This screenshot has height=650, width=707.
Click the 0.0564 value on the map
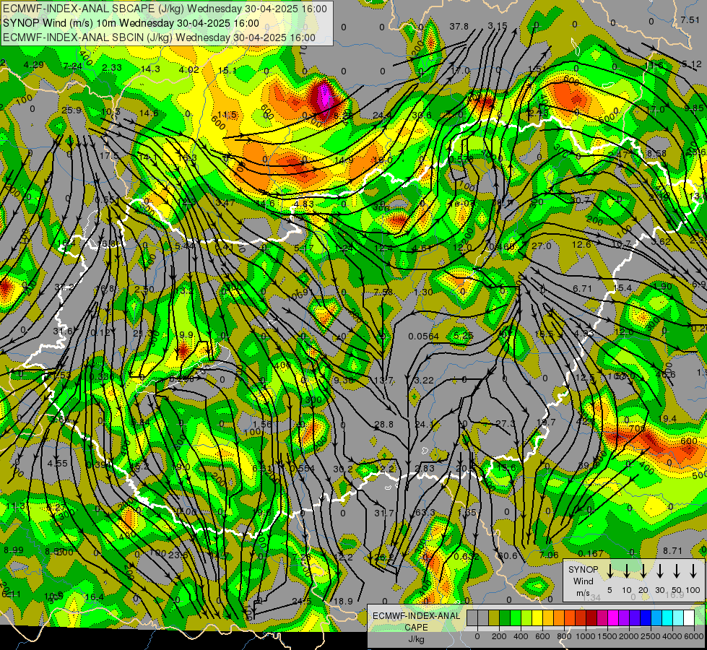click(x=423, y=336)
